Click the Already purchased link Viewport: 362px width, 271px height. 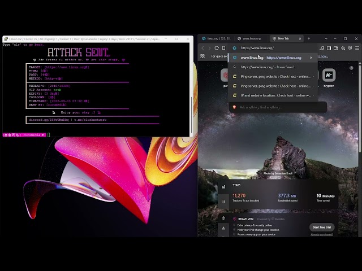point(322,235)
